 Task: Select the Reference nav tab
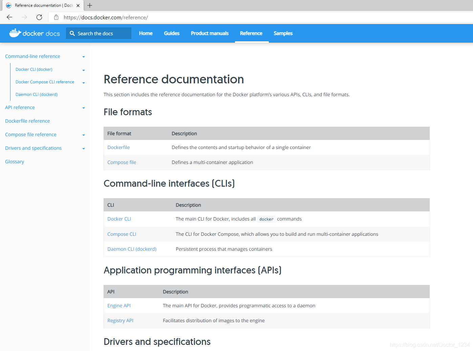point(251,33)
